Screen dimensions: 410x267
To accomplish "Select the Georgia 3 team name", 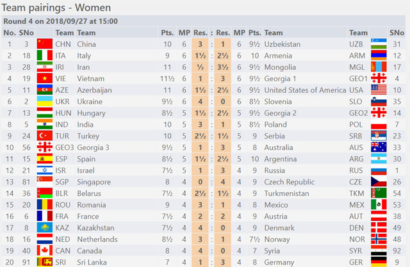I will [x=93, y=148].
